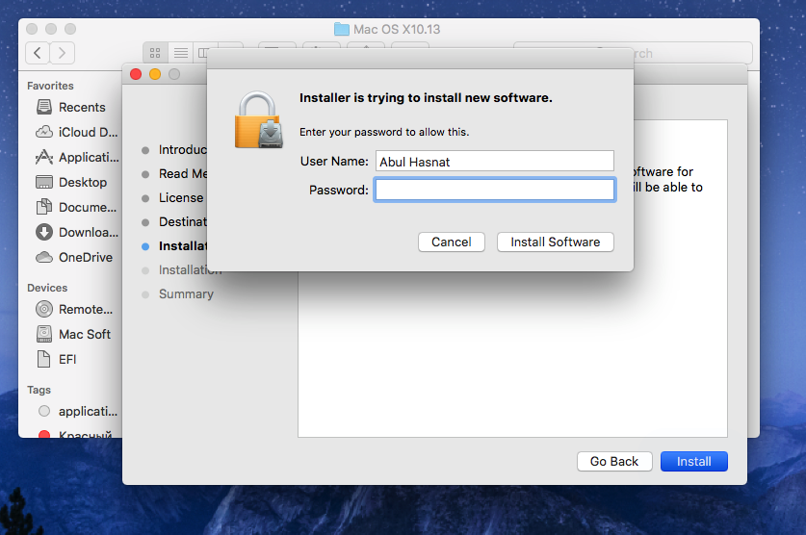Image resolution: width=806 pixels, height=535 pixels.
Task: Click Go Back in installer window
Action: point(614,461)
